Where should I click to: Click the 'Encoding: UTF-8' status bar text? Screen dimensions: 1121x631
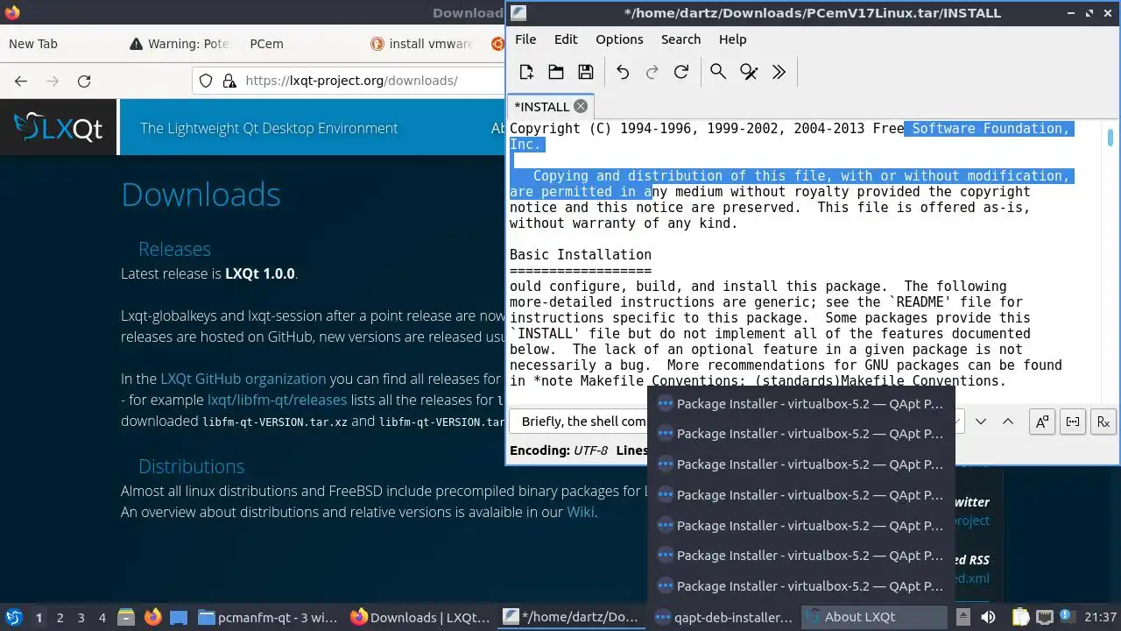[558, 450]
